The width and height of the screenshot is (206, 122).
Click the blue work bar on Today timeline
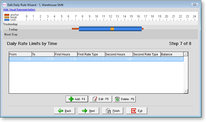(x=94, y=29)
